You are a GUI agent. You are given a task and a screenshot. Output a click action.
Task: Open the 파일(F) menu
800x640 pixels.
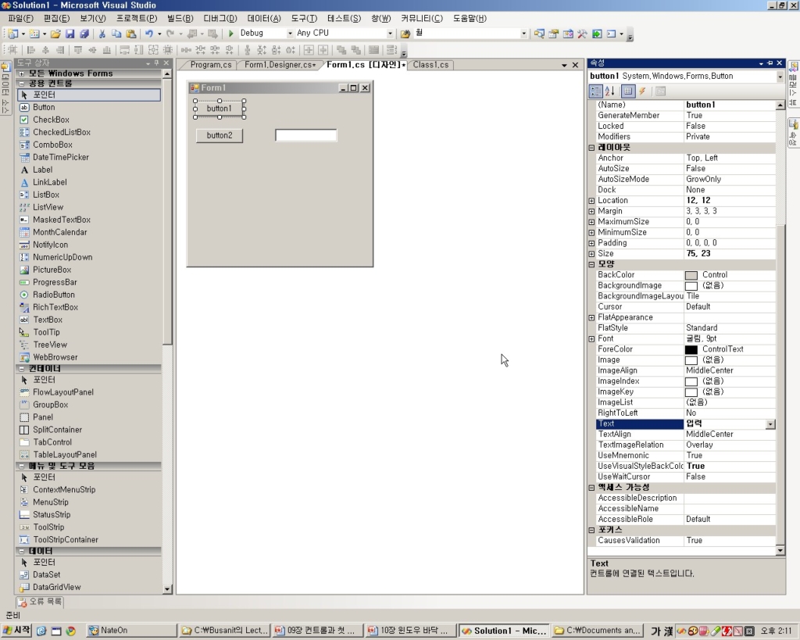[20, 19]
